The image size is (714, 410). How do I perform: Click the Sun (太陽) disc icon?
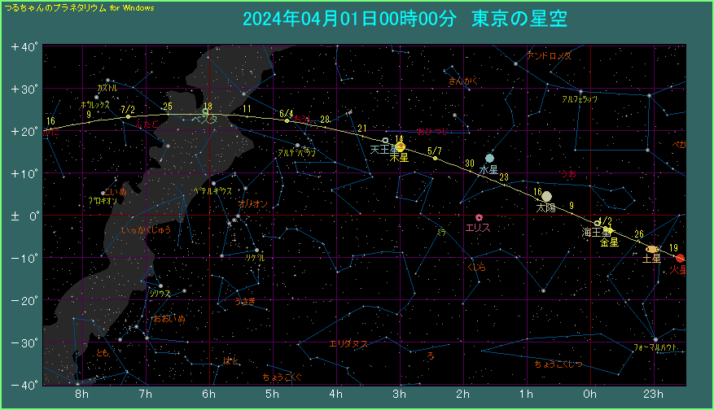click(x=546, y=196)
